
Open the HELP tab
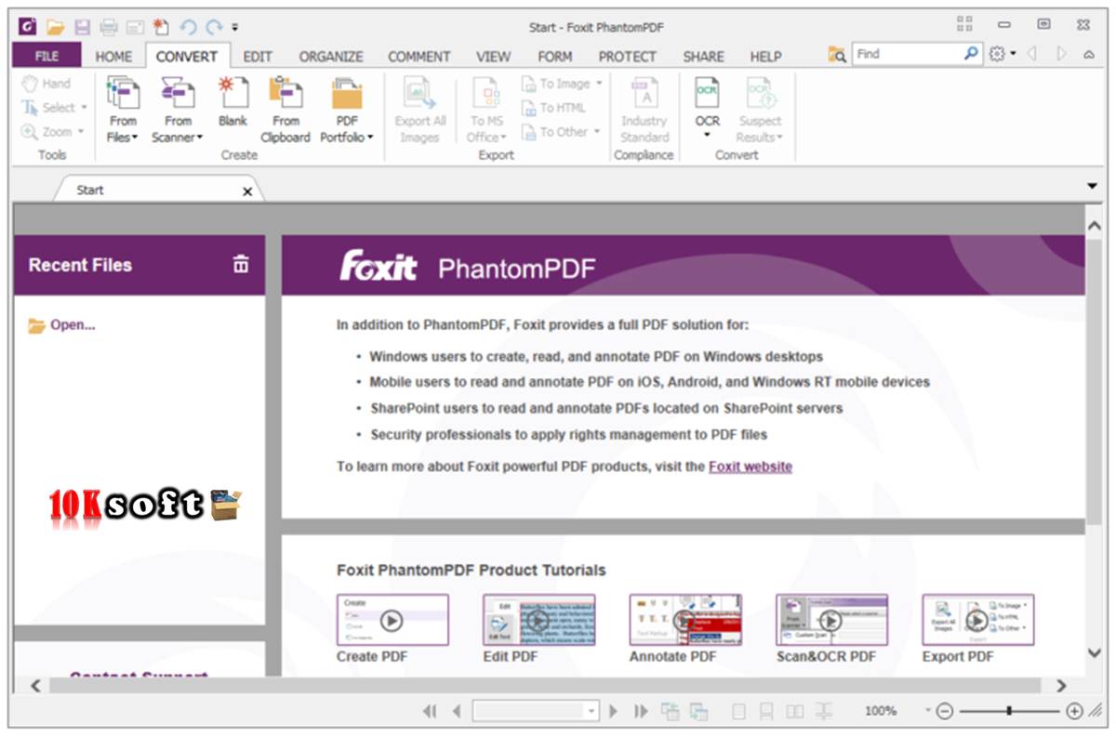click(x=765, y=56)
